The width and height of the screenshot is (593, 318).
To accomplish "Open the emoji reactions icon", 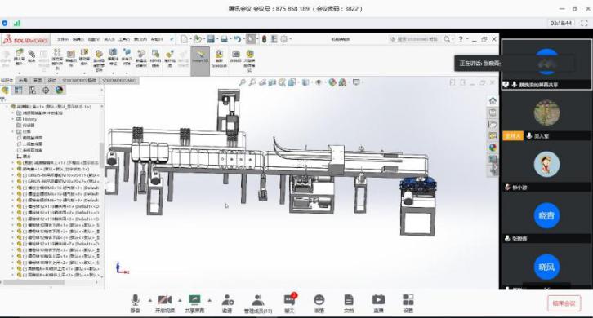I will coord(319,303).
